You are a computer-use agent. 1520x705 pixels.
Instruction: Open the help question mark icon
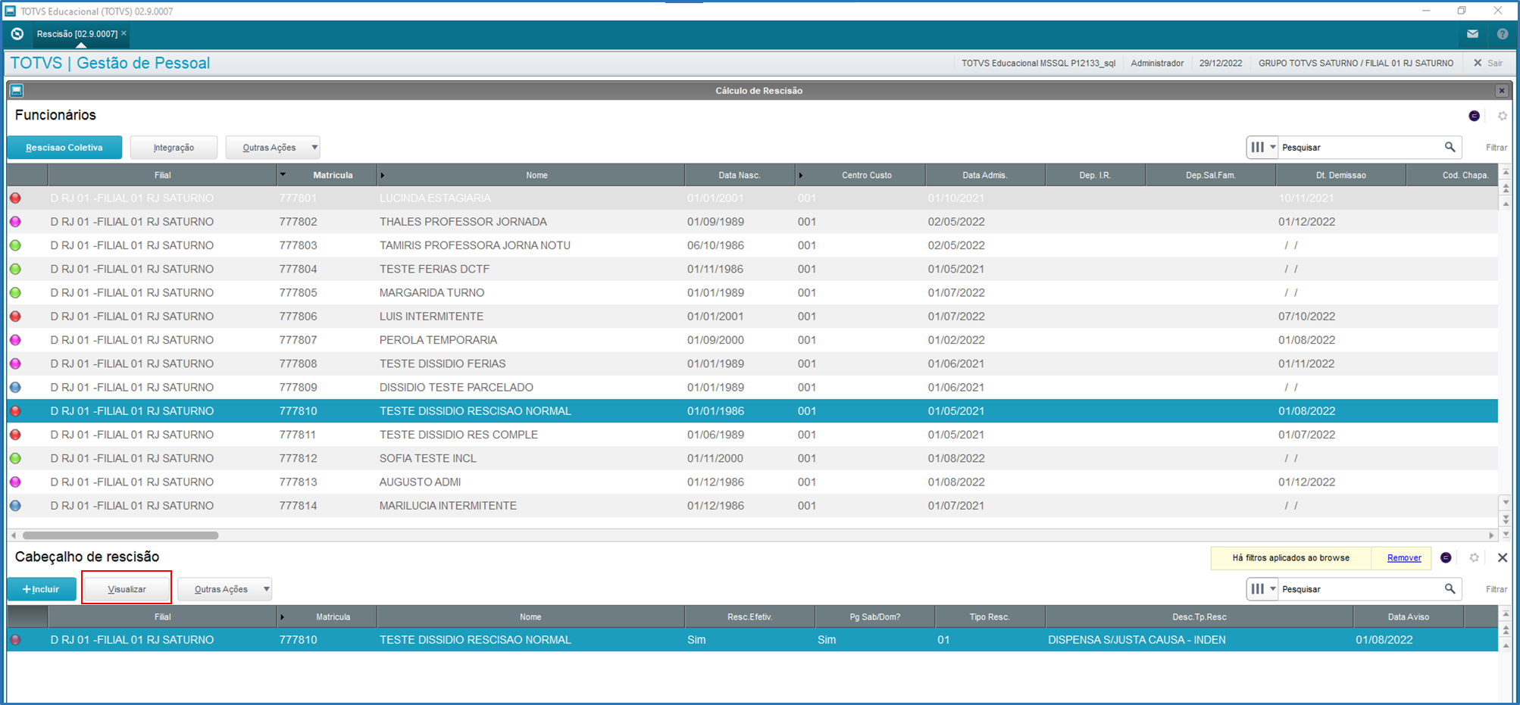[x=1502, y=34]
